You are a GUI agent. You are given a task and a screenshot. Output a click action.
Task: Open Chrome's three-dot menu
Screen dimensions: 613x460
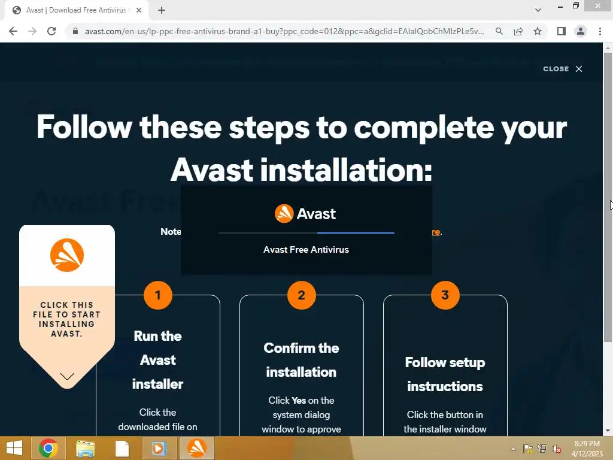pyautogui.click(x=600, y=31)
